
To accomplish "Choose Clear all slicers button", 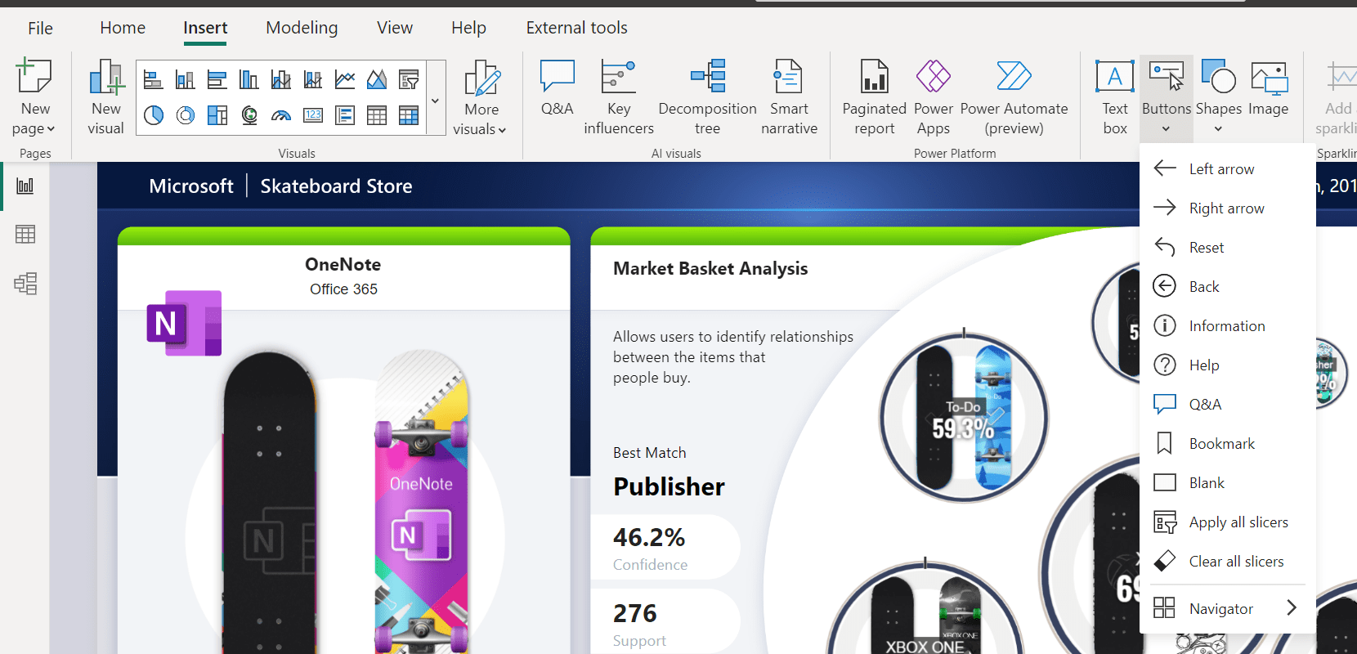I will [1228, 562].
